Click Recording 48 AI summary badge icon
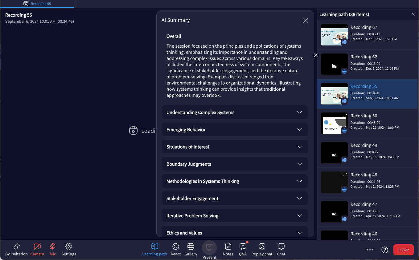 coord(344,190)
